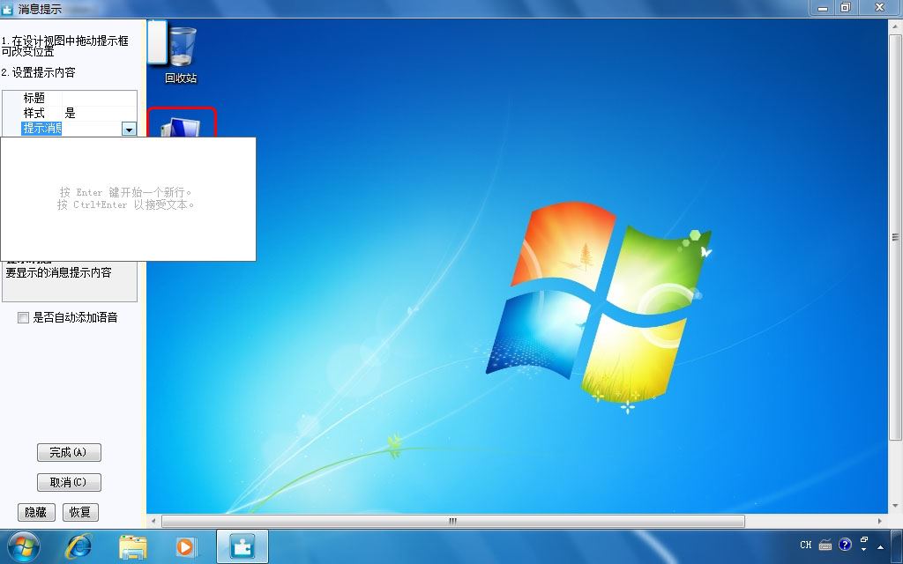The height and width of the screenshot is (564, 903).
Task: Click the horizontal scrollbar right arrow
Action: tap(880, 521)
